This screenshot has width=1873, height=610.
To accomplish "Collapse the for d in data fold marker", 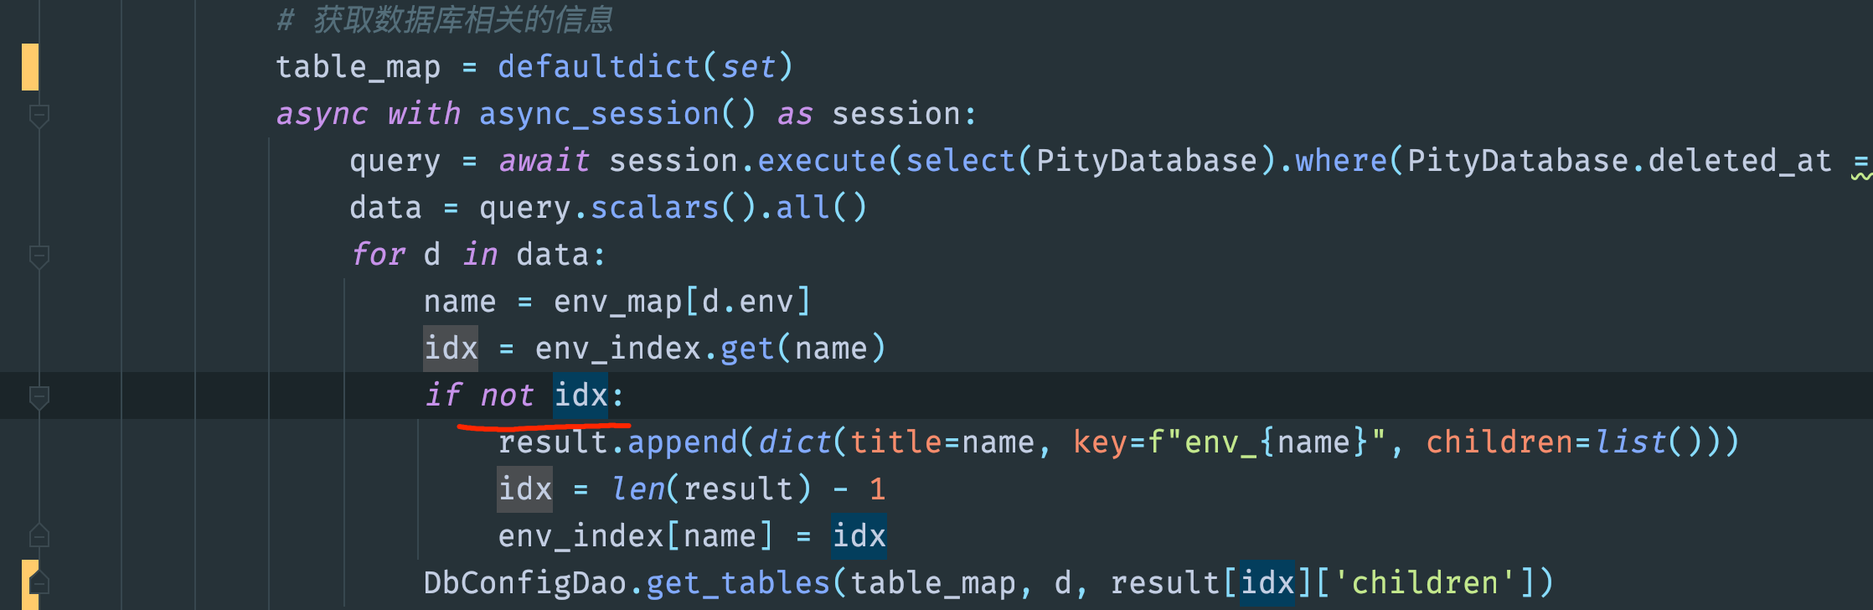I will pyautogui.click(x=39, y=256).
